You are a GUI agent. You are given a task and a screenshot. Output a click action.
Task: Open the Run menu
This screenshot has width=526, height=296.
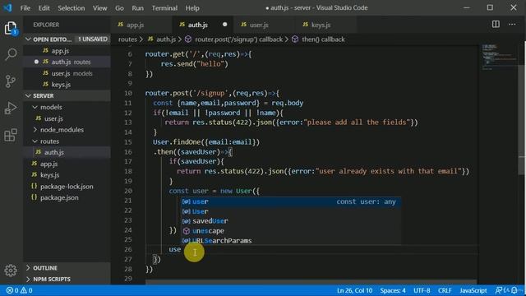(137, 7)
